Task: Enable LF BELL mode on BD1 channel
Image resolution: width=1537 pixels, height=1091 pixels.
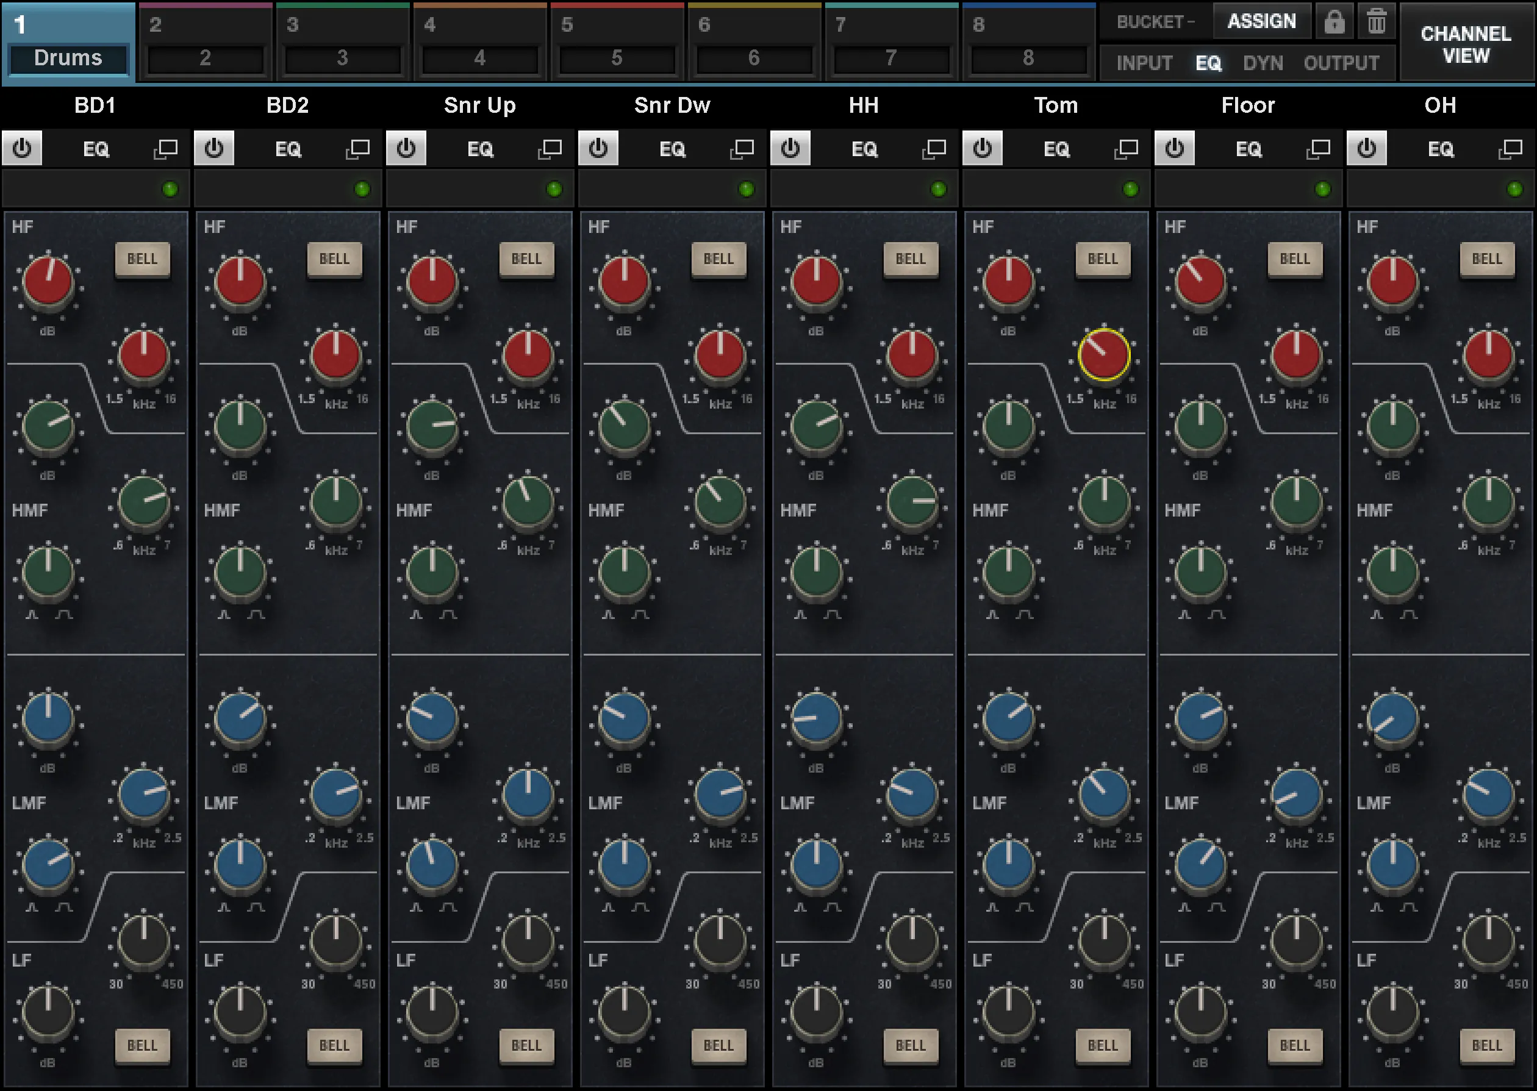Action: pyautogui.click(x=142, y=1046)
